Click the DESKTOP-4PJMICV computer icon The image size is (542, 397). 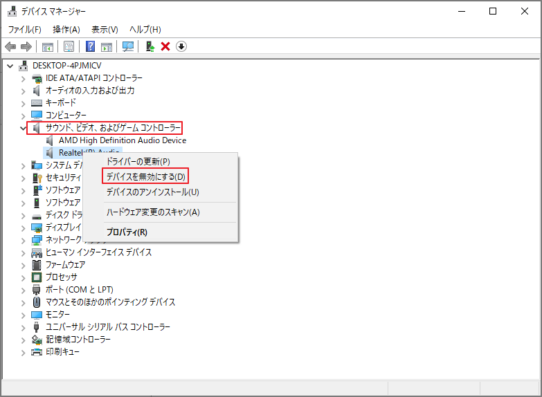pos(24,65)
